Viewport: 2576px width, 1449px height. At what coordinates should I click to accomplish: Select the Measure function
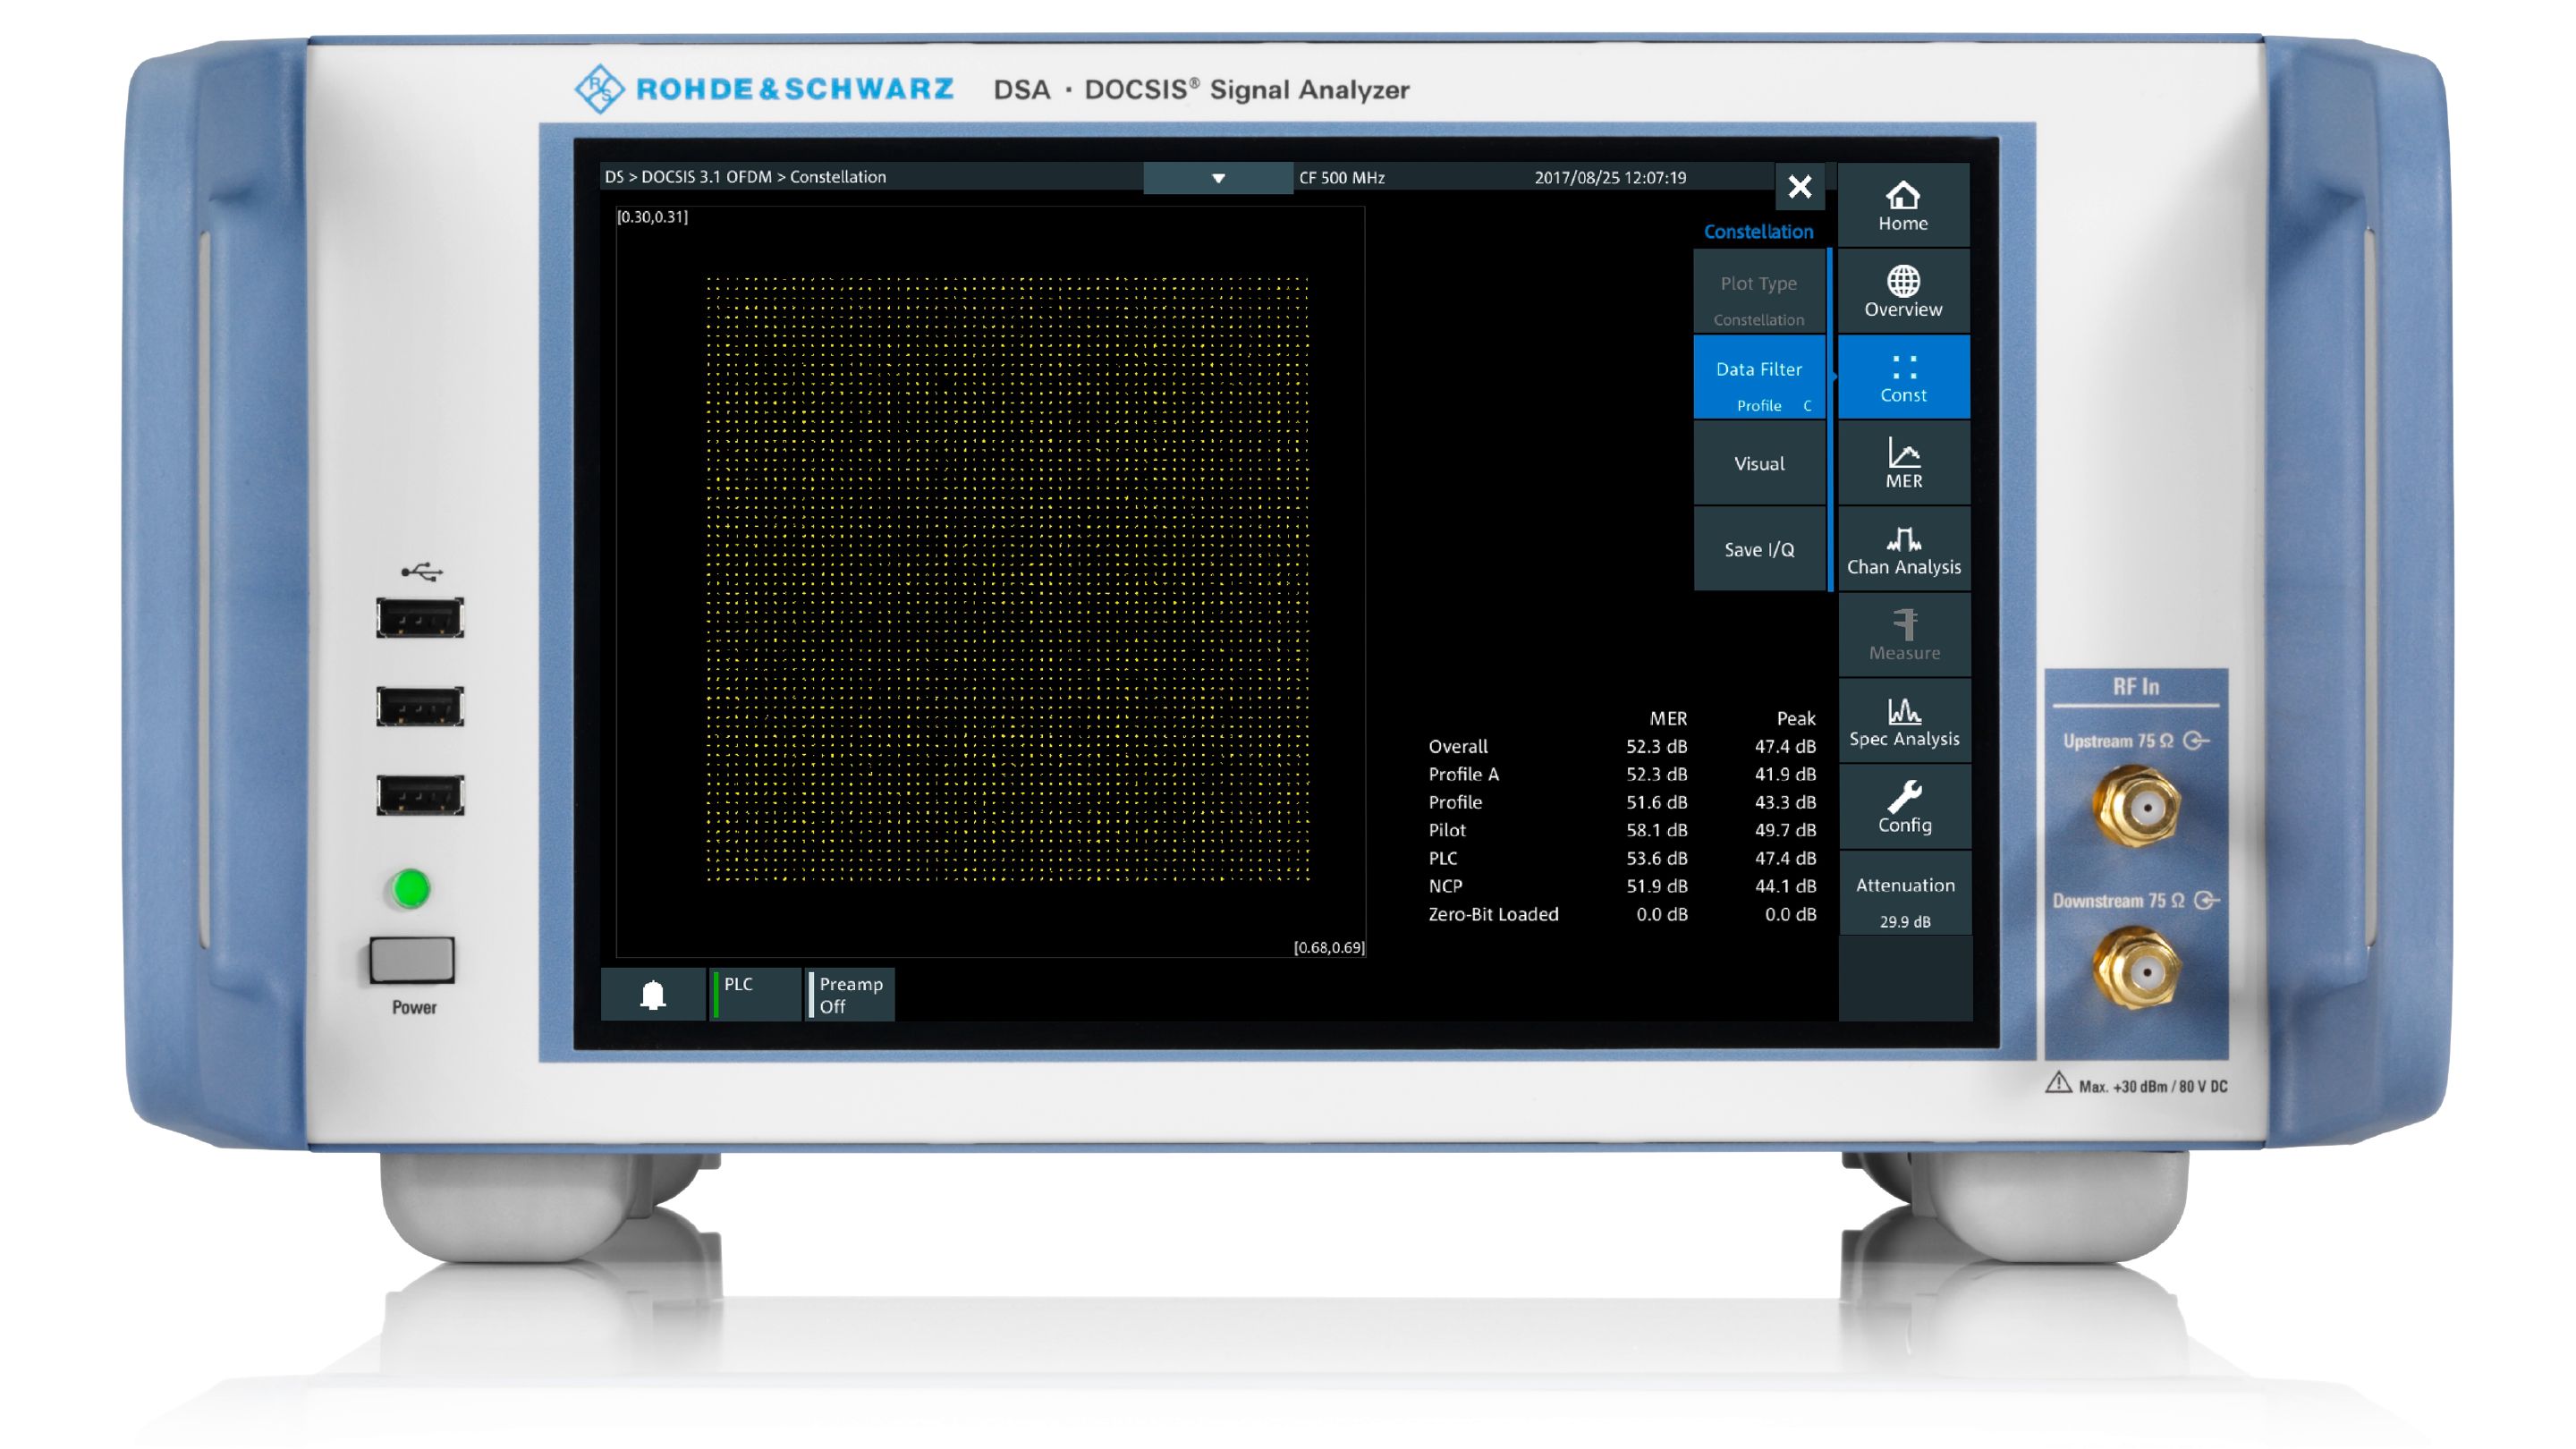tap(1903, 634)
